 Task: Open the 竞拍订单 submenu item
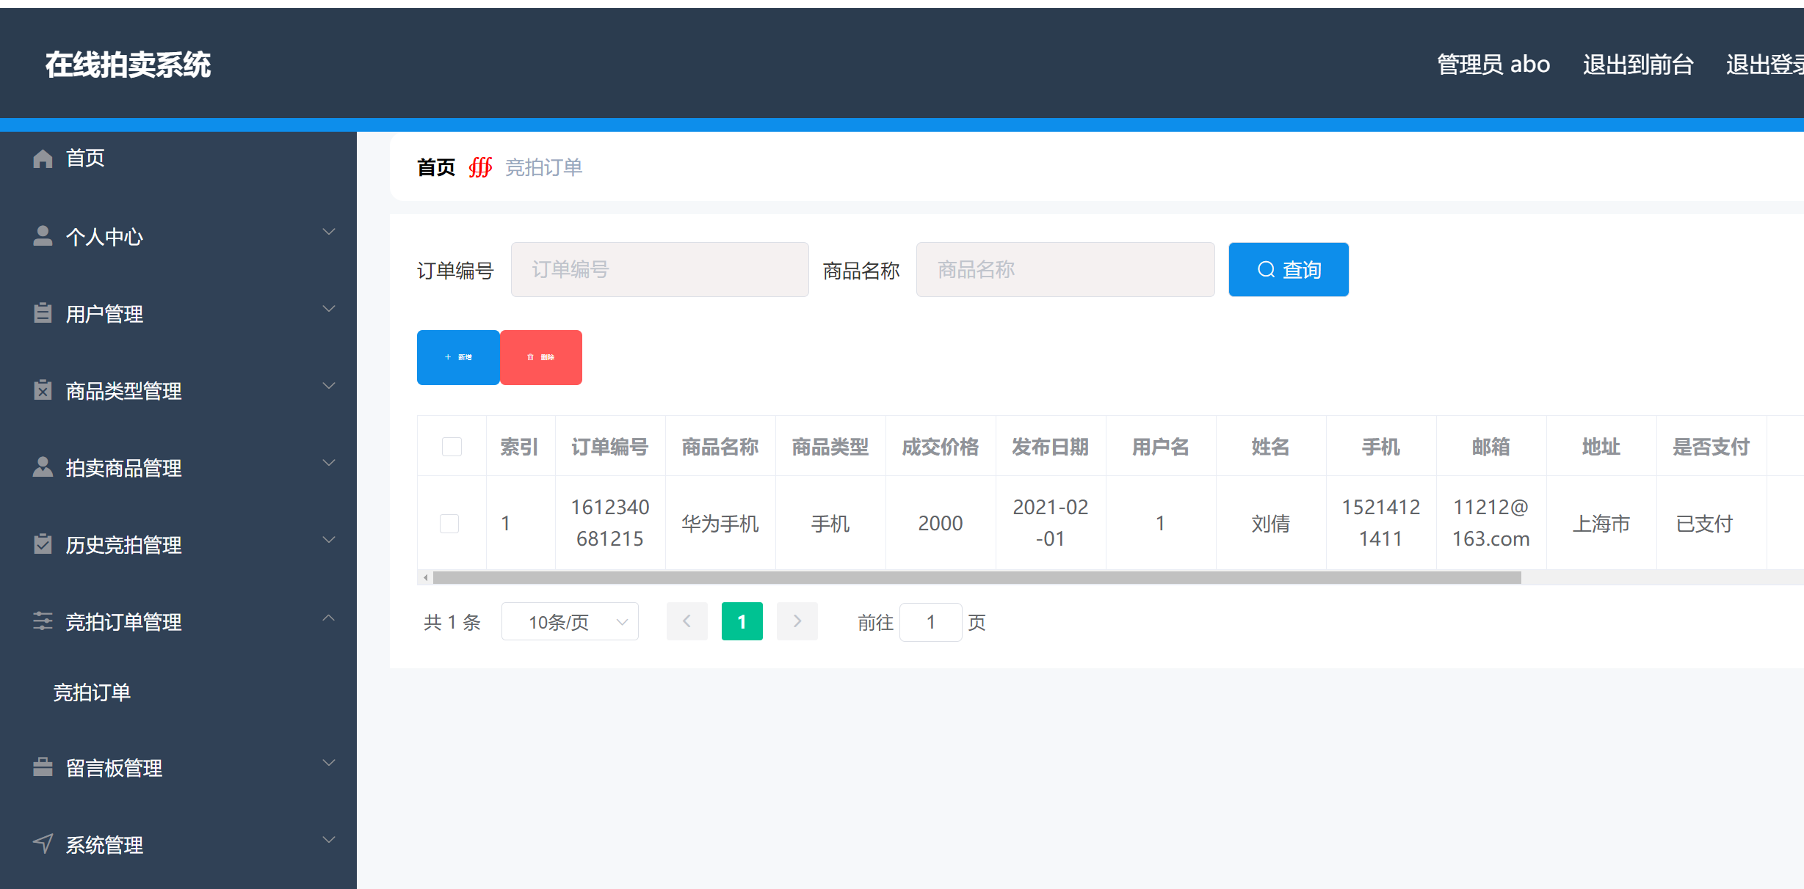click(91, 692)
